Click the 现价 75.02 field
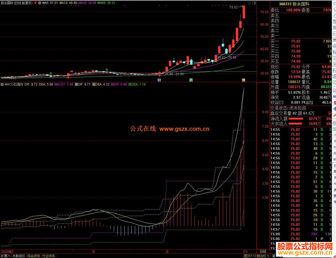336x258 pixels. tap(286, 67)
